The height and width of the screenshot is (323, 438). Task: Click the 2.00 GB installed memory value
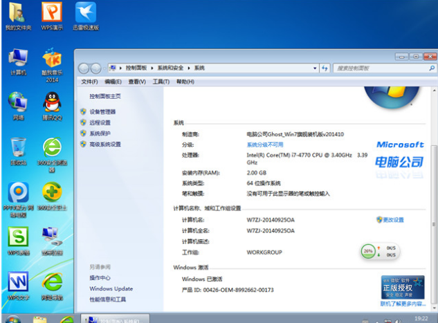[257, 173]
